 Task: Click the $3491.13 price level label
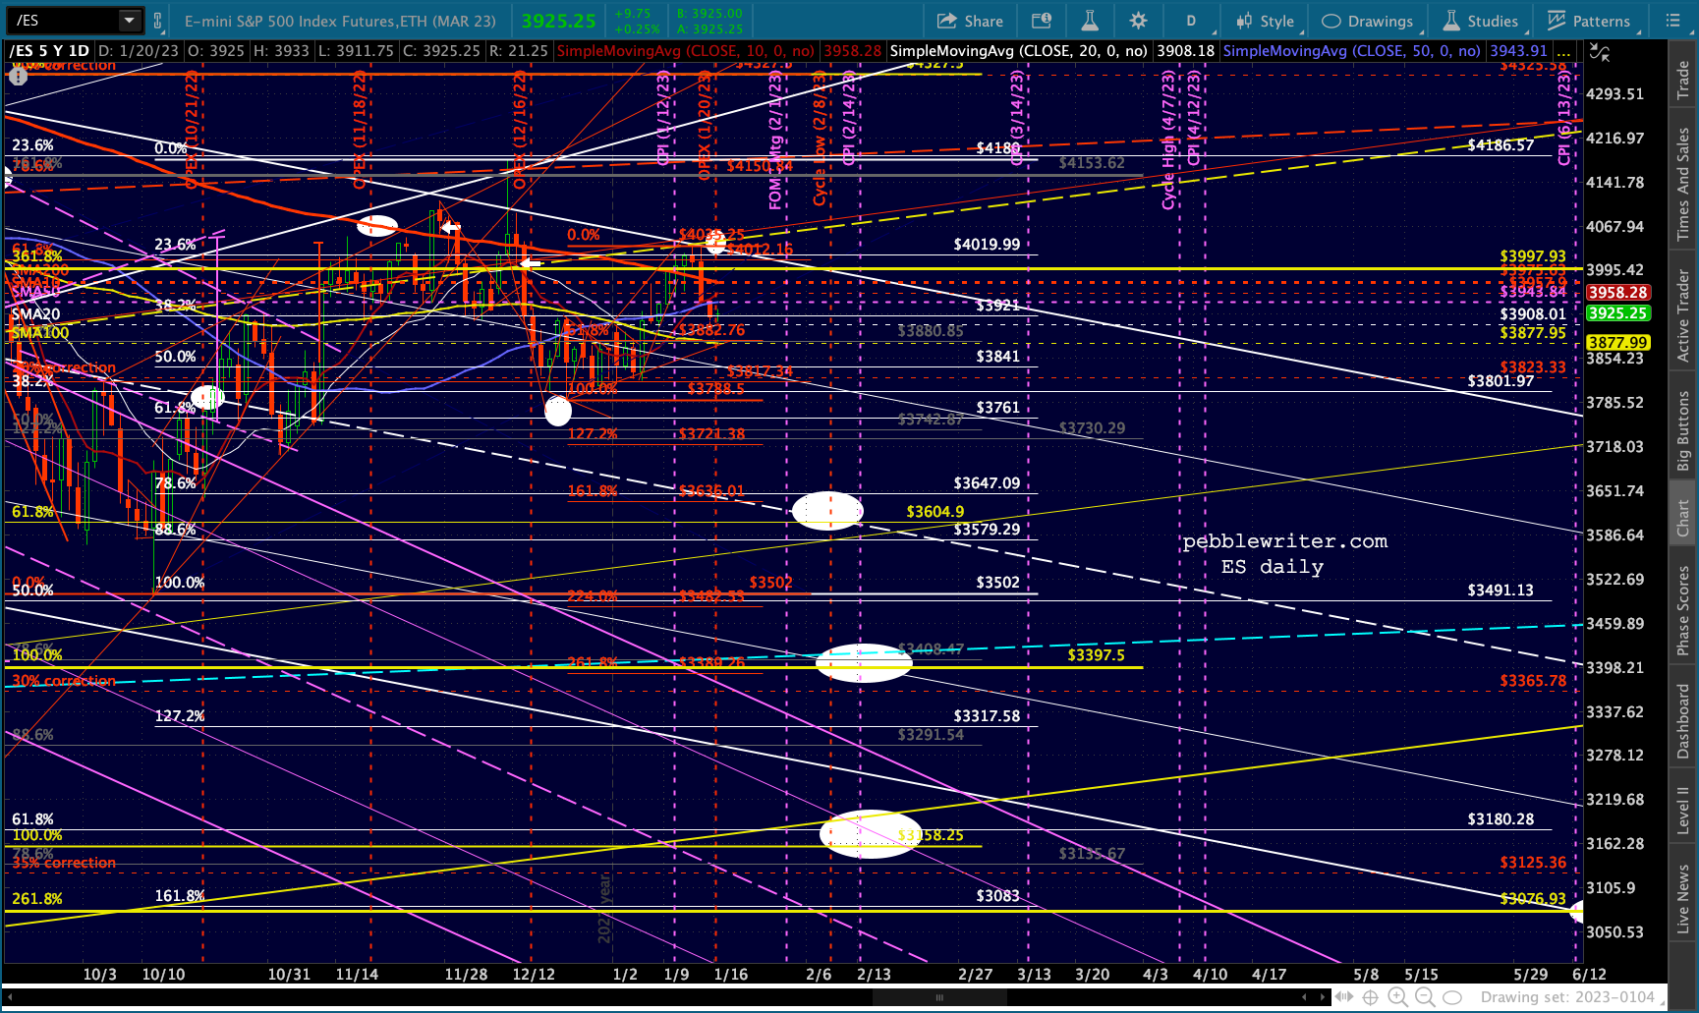point(1501,591)
